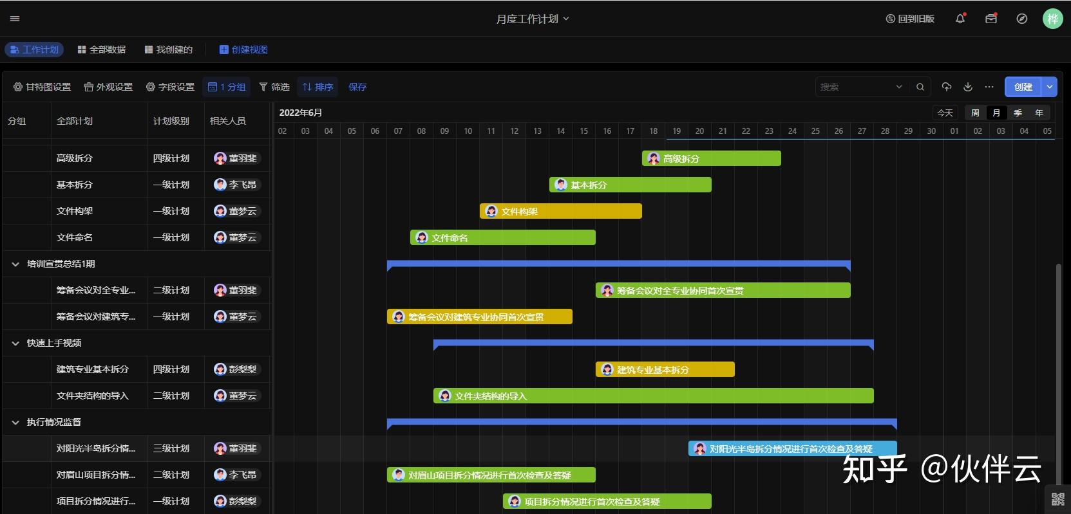1071x514 pixels.
Task: Open the hamburger menu icon
Action: (15, 19)
